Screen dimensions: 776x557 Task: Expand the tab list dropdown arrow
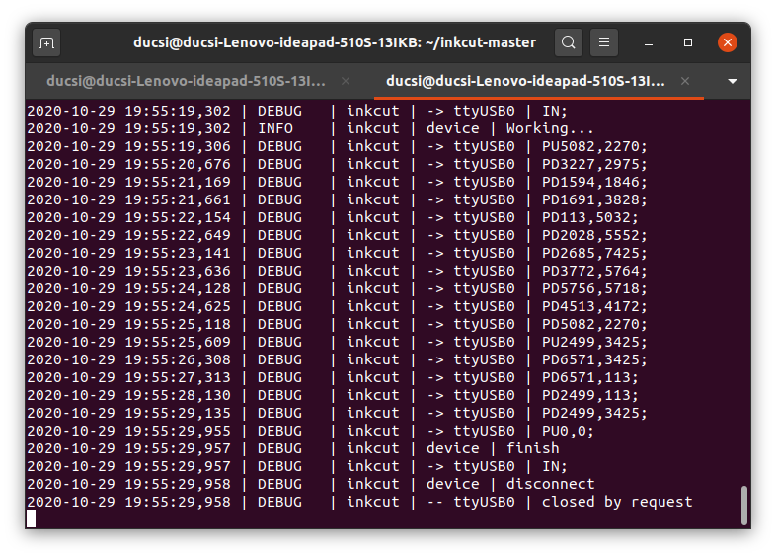pos(732,81)
